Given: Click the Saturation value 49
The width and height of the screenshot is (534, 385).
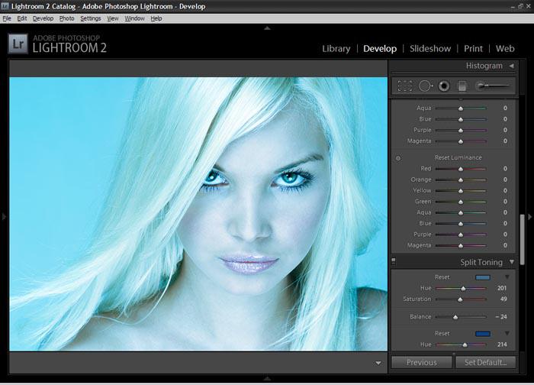Looking at the screenshot, I should 503,299.
